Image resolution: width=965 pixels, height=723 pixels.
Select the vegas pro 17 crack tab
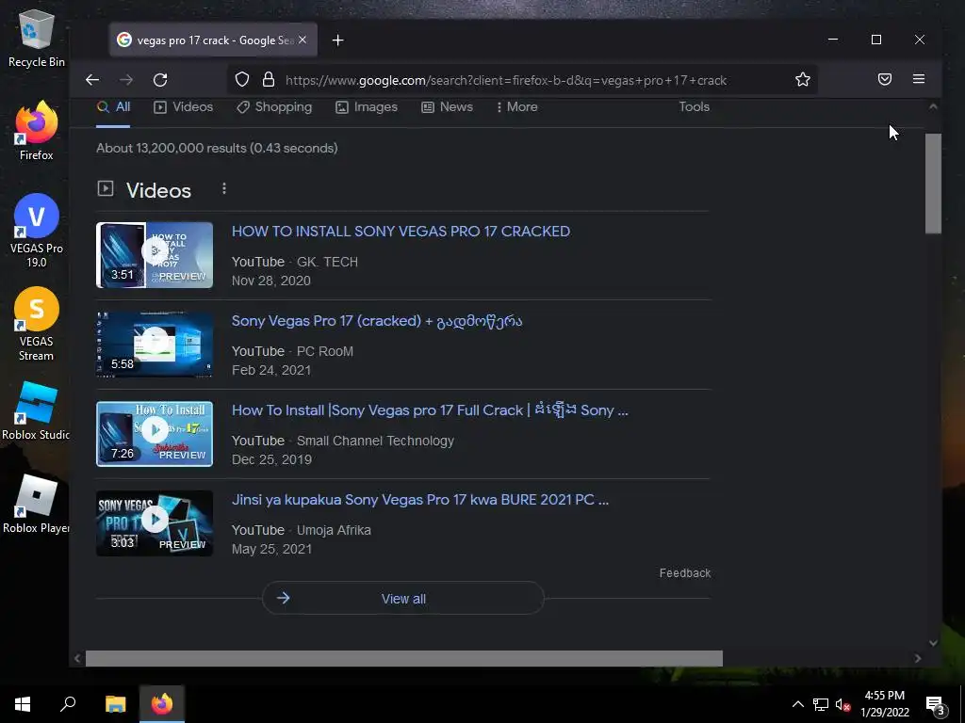[x=214, y=40]
